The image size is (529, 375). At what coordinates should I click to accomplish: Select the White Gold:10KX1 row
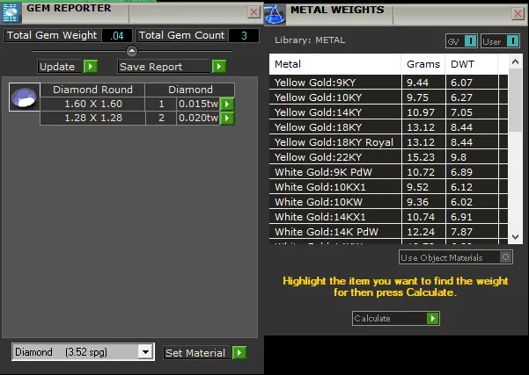click(x=388, y=187)
